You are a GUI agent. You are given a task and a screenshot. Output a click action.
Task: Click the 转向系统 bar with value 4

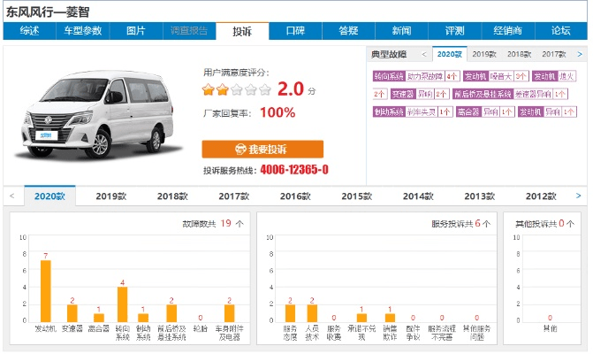click(x=122, y=304)
